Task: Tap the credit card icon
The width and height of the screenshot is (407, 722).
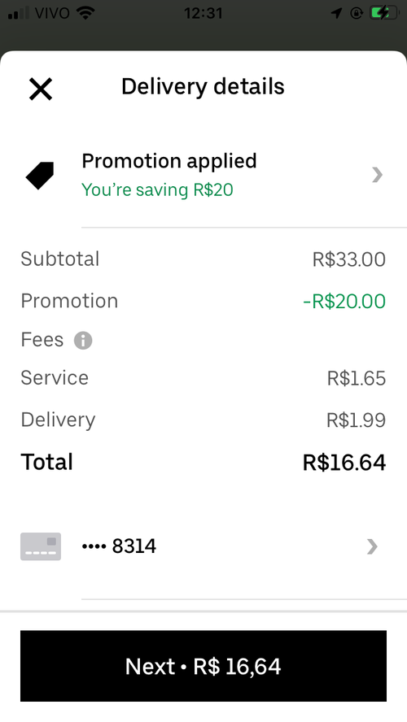Action: click(x=41, y=546)
